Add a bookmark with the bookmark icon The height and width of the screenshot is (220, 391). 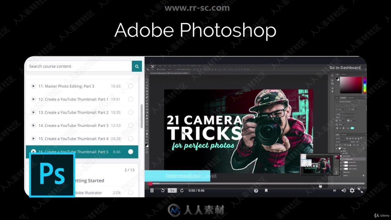[x=266, y=190]
